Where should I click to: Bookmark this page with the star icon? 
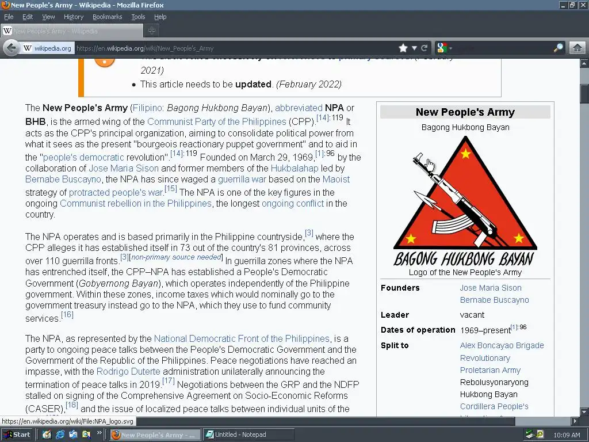403,48
